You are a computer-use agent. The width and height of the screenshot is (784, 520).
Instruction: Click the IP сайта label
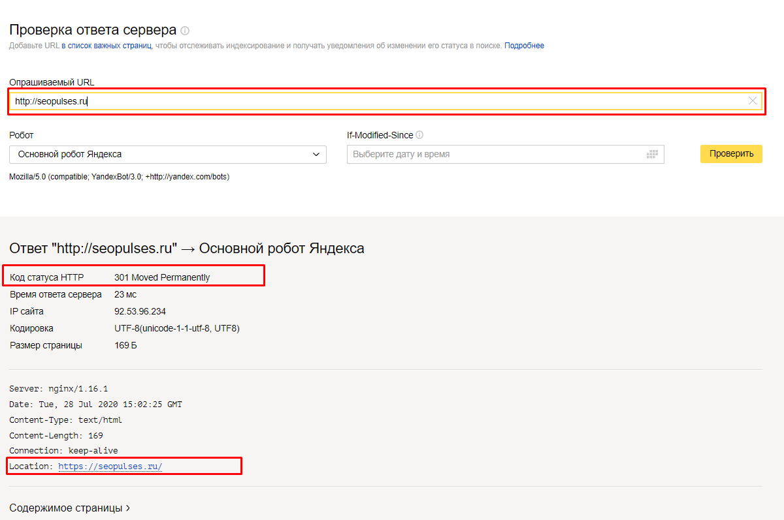click(27, 311)
